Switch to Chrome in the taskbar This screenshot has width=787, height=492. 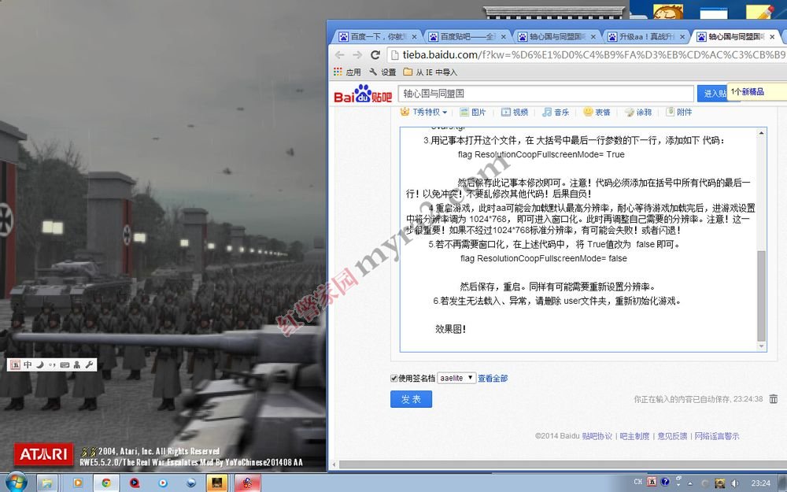(x=106, y=483)
